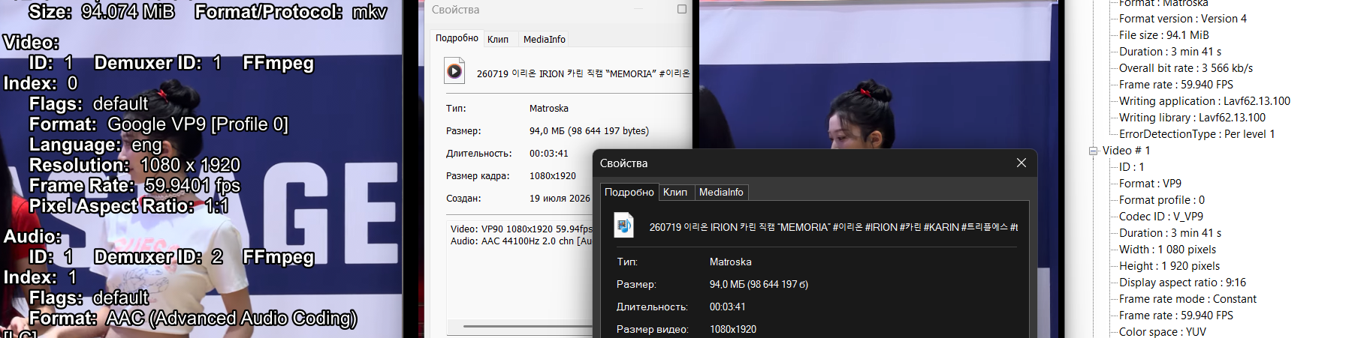Select Format profile : 0 tree row

point(1162,200)
